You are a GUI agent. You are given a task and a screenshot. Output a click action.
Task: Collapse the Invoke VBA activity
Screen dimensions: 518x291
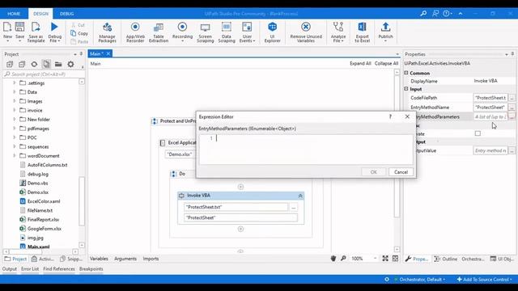pyautogui.click(x=300, y=196)
